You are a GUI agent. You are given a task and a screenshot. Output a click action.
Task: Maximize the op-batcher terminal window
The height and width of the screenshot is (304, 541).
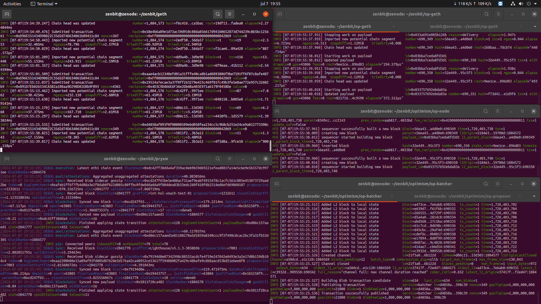pyautogui.click(x=522, y=184)
